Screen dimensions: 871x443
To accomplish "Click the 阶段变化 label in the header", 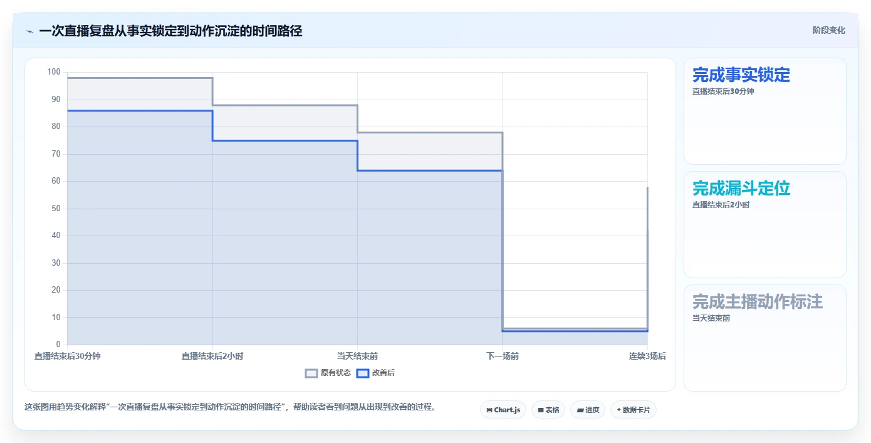I will pyautogui.click(x=829, y=30).
